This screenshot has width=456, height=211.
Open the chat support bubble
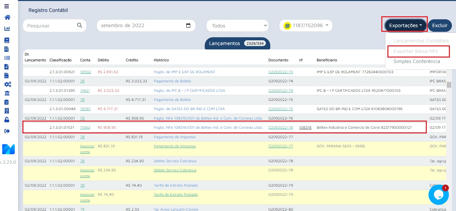coord(438,194)
